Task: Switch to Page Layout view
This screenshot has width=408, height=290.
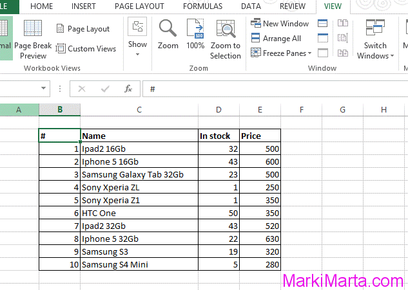Action: pyautogui.click(x=83, y=28)
